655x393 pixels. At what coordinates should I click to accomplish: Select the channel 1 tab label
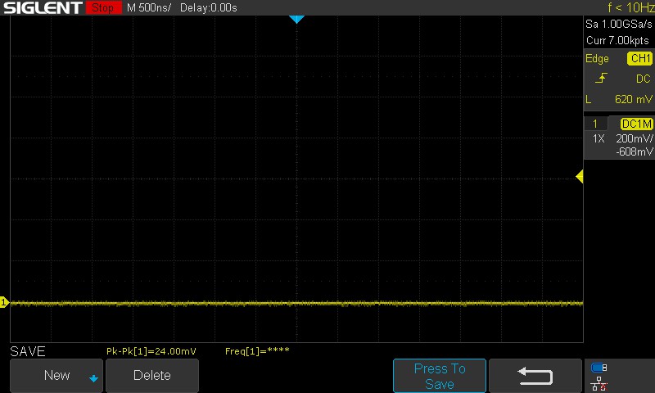click(595, 124)
